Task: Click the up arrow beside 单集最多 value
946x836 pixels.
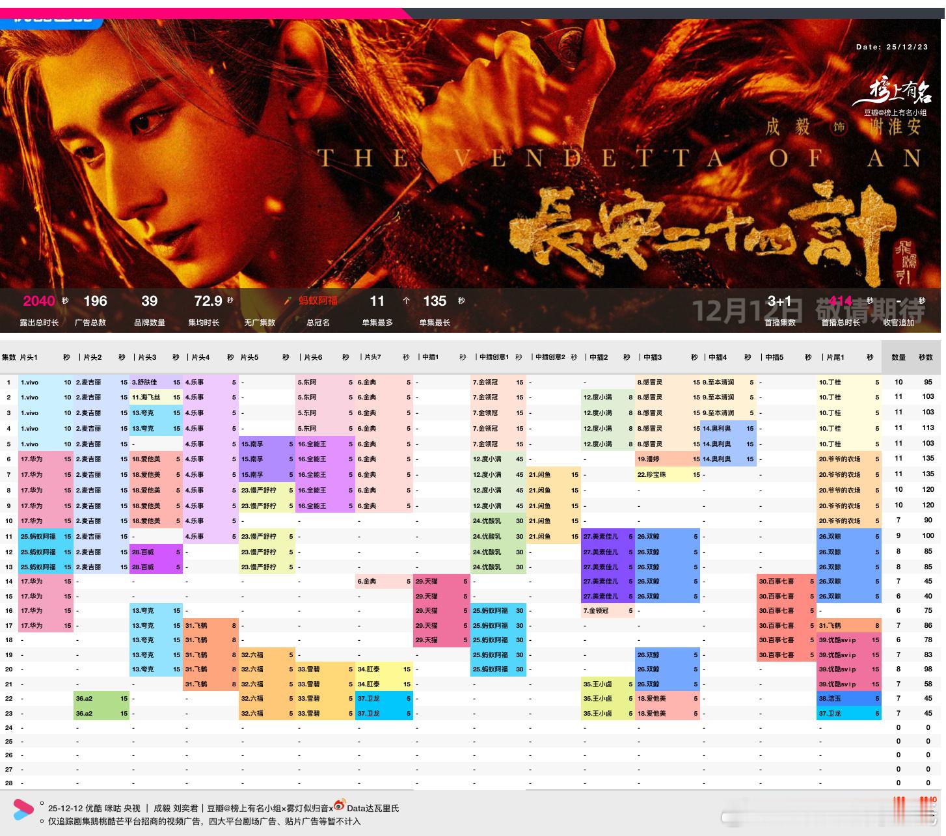Action: click(x=407, y=301)
